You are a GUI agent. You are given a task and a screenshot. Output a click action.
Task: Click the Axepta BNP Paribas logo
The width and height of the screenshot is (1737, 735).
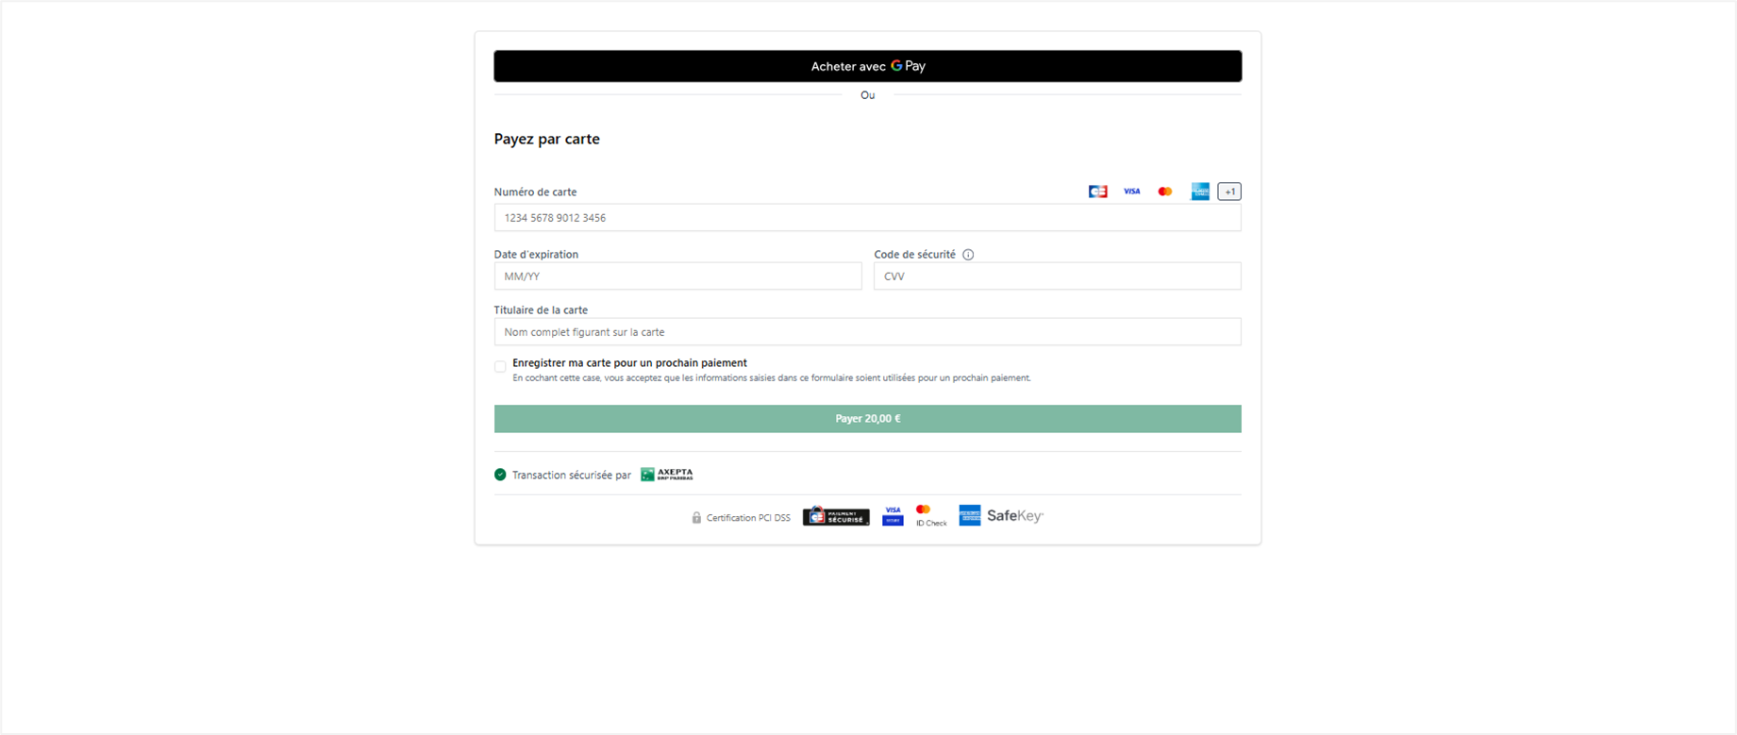click(x=667, y=475)
